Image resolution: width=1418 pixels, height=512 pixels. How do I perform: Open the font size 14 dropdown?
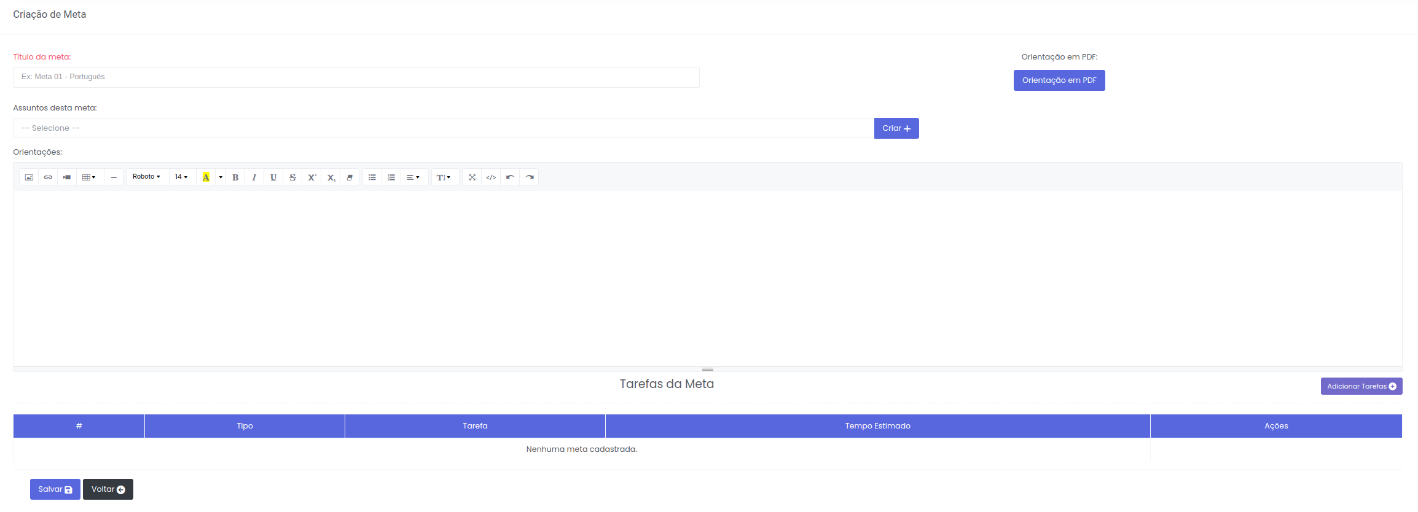click(x=181, y=177)
